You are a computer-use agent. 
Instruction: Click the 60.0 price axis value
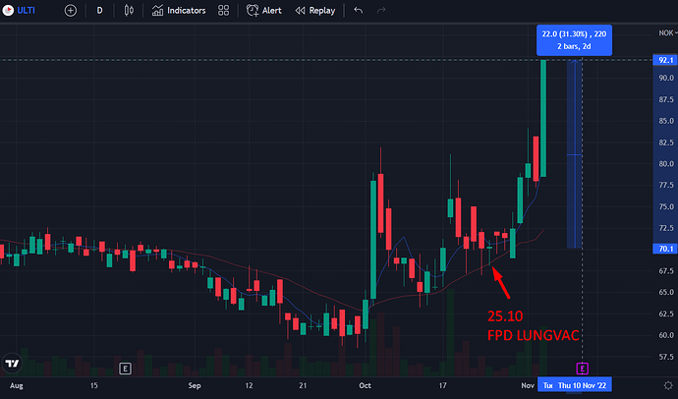[x=666, y=335]
